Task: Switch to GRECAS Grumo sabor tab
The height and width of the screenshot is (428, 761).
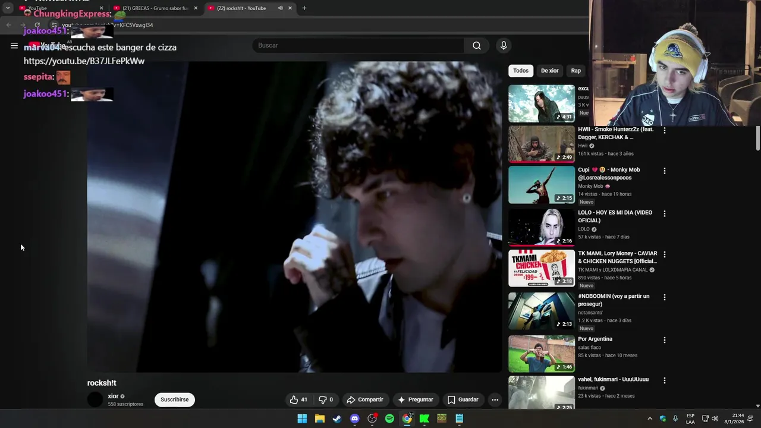Action: 156,8
